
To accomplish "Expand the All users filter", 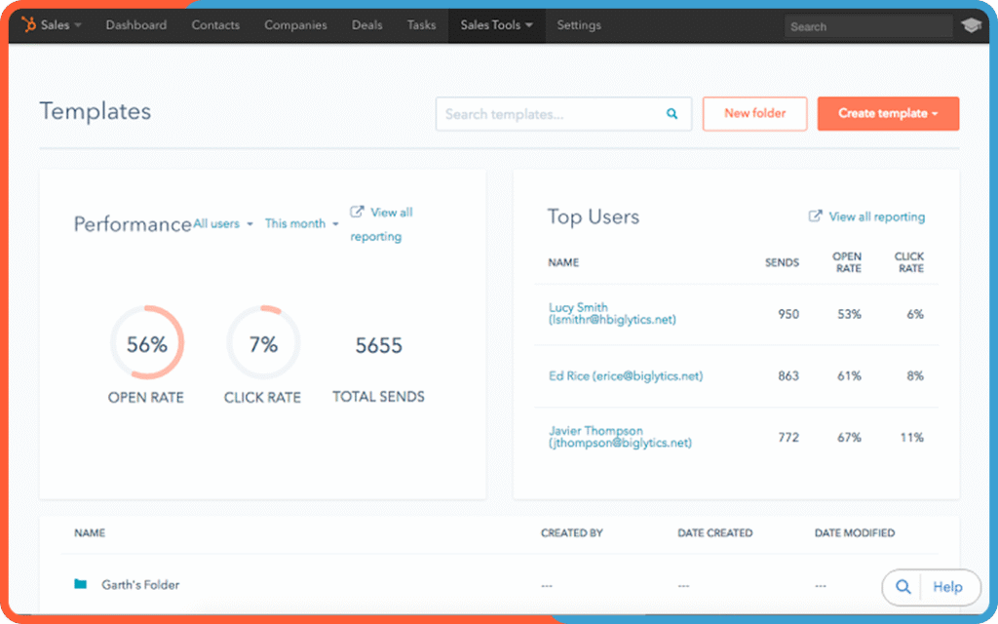I will point(223,224).
